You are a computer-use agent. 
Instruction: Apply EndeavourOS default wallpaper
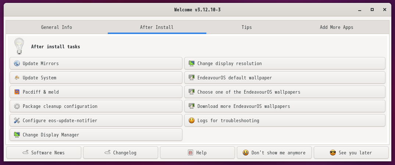285,78
